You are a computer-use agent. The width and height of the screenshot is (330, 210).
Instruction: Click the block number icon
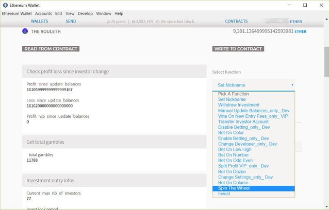click(134, 22)
